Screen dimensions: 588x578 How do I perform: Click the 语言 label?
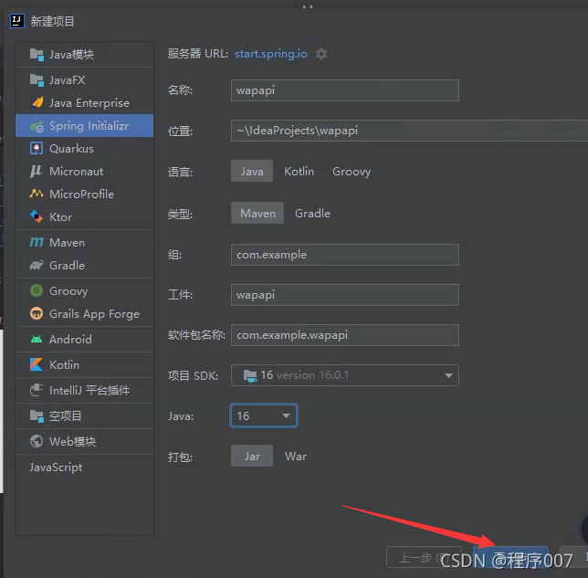click(180, 173)
